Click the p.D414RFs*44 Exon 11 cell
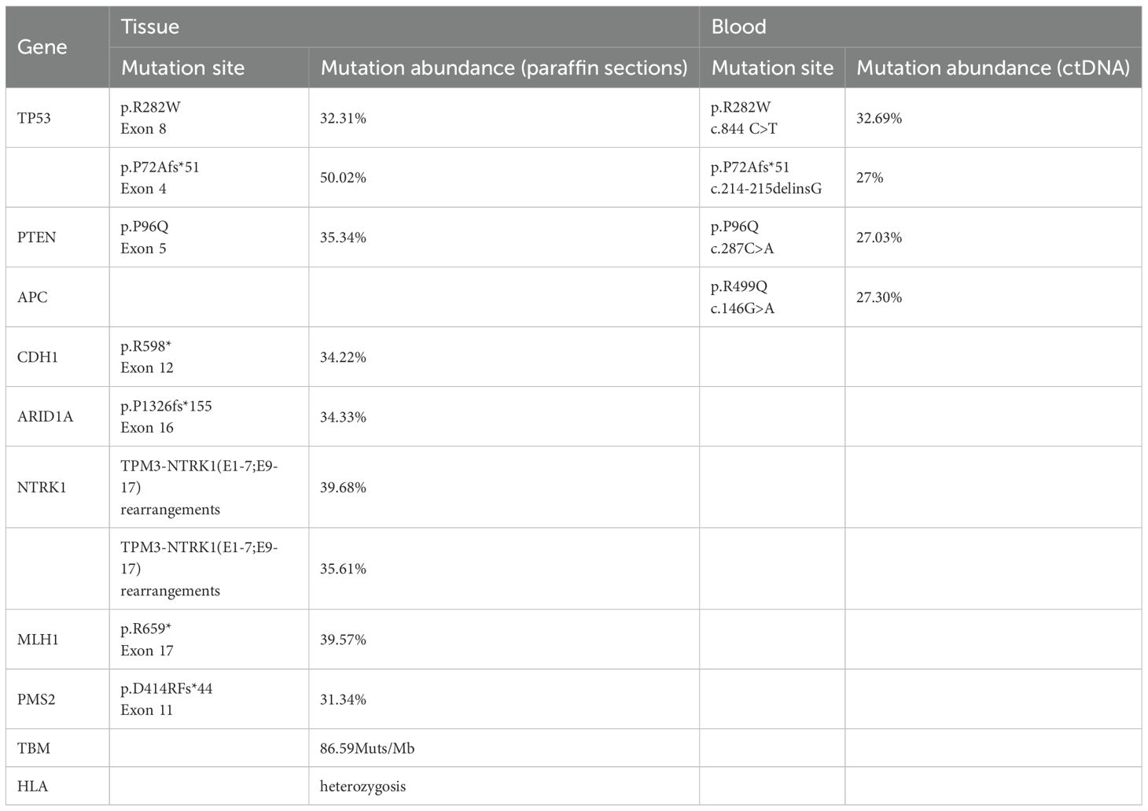1148x811 pixels. click(166, 699)
